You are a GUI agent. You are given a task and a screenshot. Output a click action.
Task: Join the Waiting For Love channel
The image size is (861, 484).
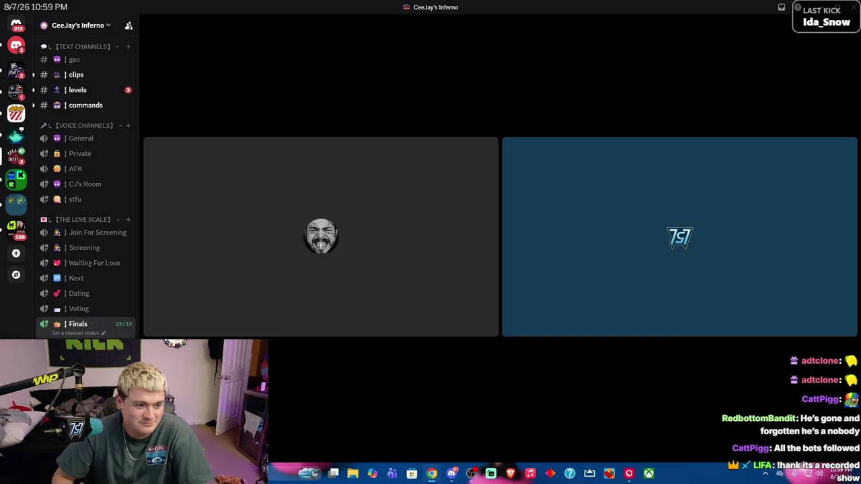[86, 263]
